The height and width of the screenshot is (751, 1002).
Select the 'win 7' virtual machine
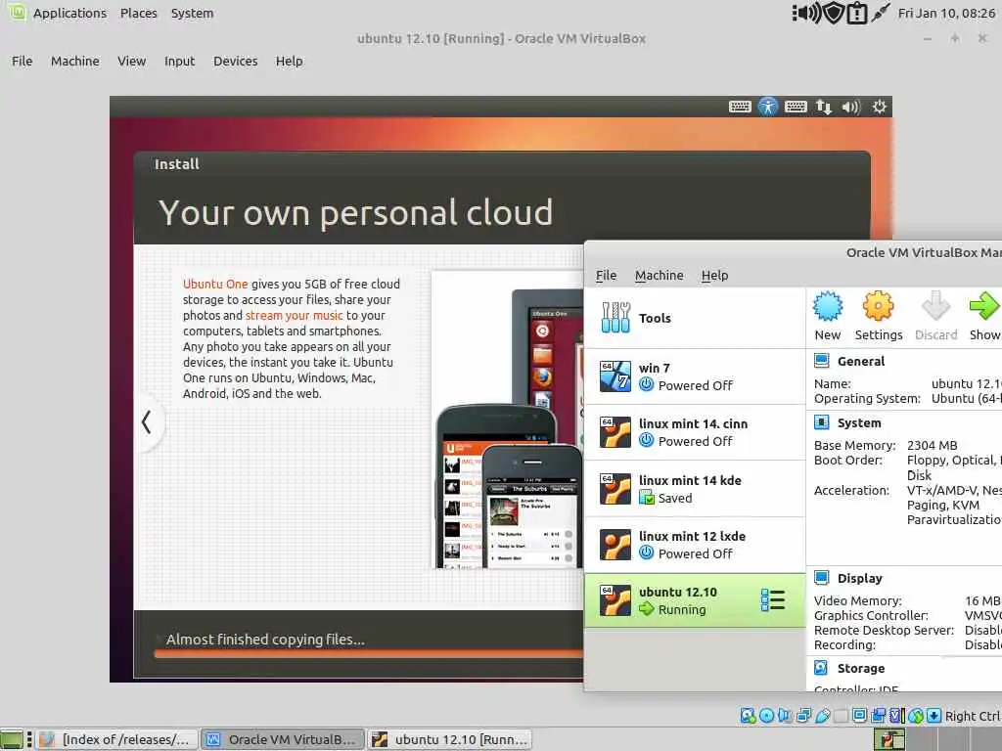click(695, 376)
